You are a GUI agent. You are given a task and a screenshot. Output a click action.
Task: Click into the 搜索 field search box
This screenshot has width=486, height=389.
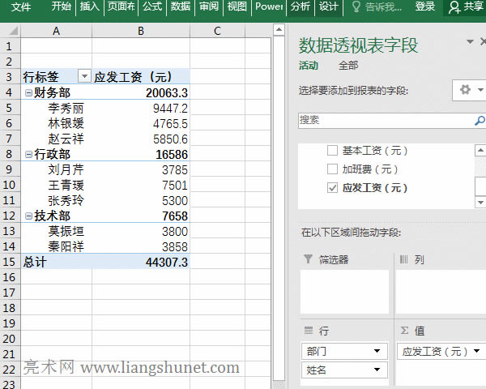[x=381, y=120]
